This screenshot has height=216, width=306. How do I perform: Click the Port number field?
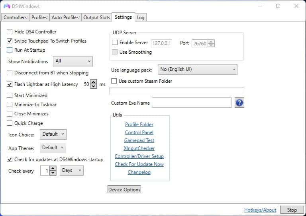click(200, 43)
